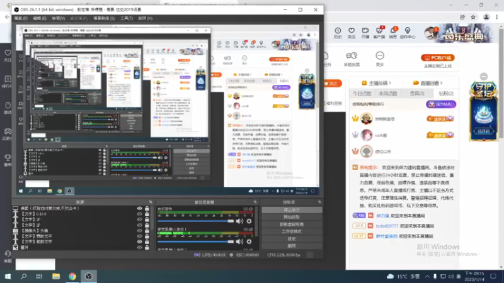Click the browser share page icon

click(462, 18)
